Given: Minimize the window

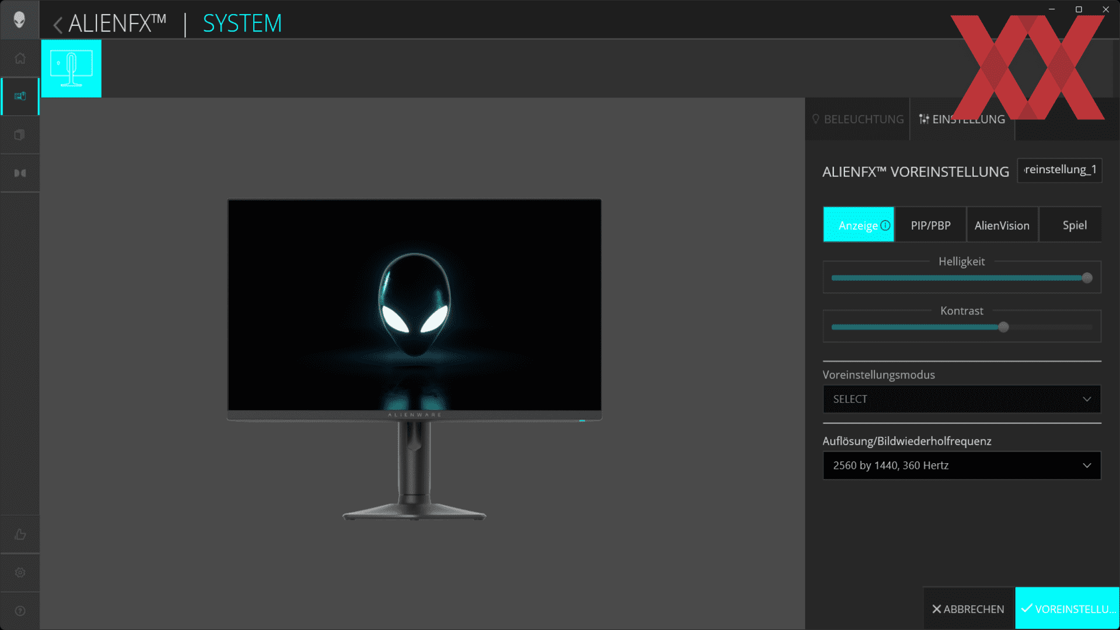Looking at the screenshot, I should pos(1052,9).
